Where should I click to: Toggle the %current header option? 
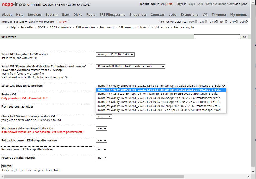(220, 4)
